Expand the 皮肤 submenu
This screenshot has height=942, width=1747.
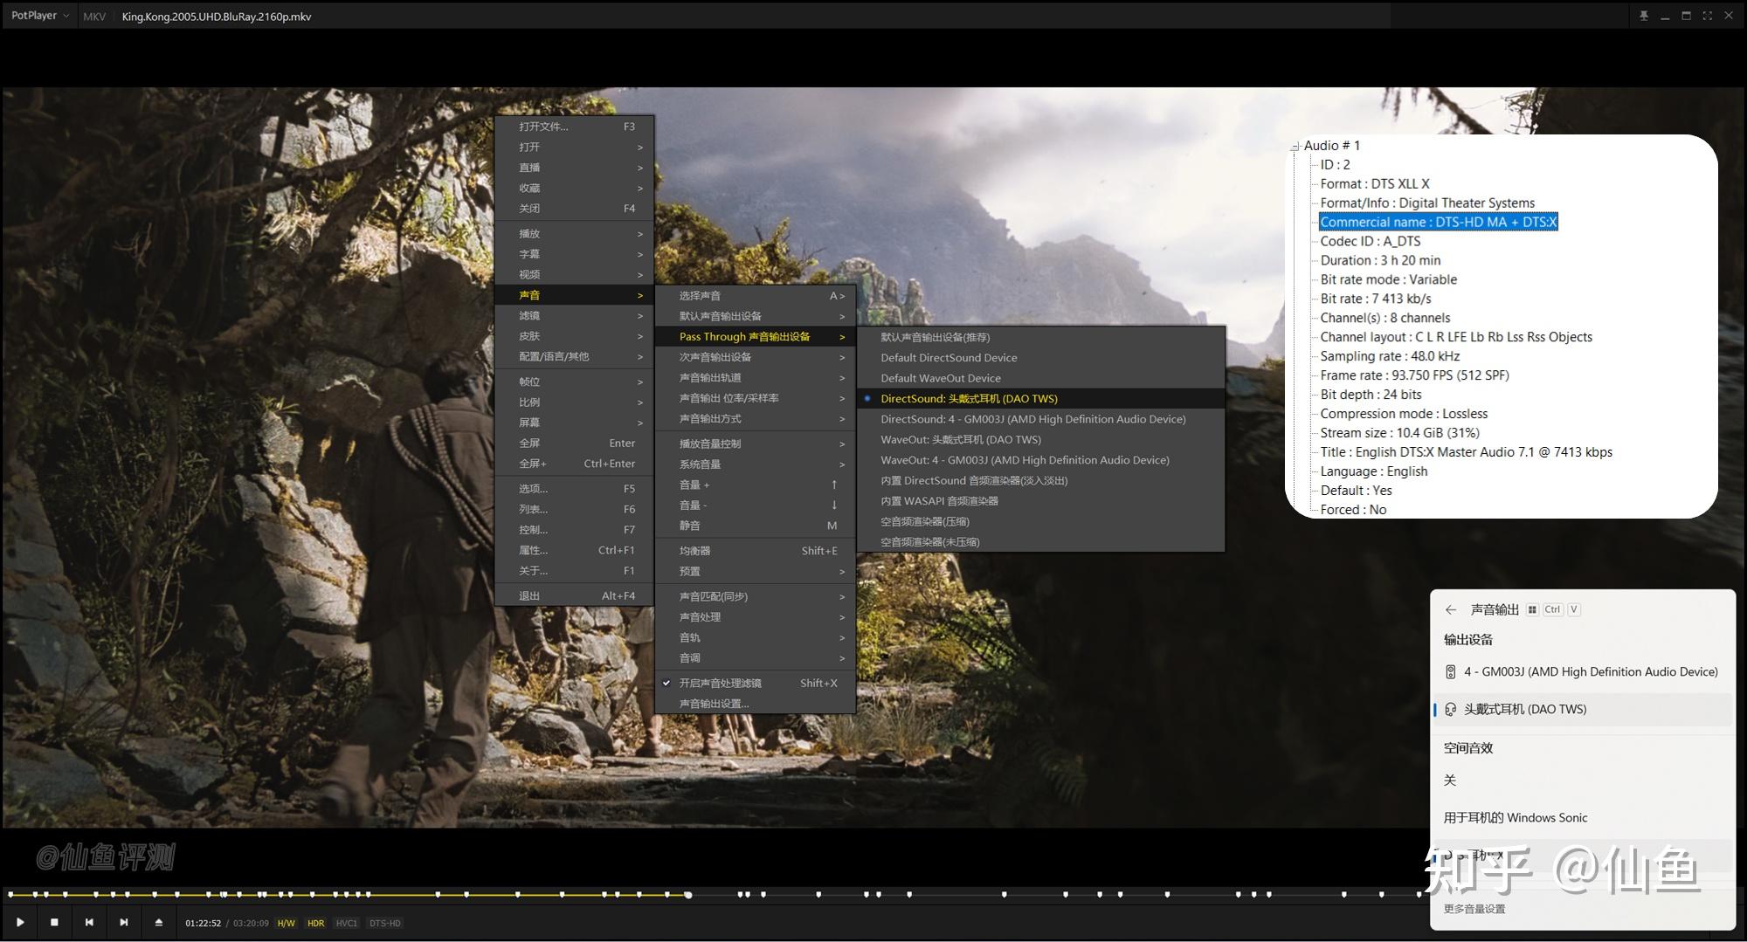[575, 336]
